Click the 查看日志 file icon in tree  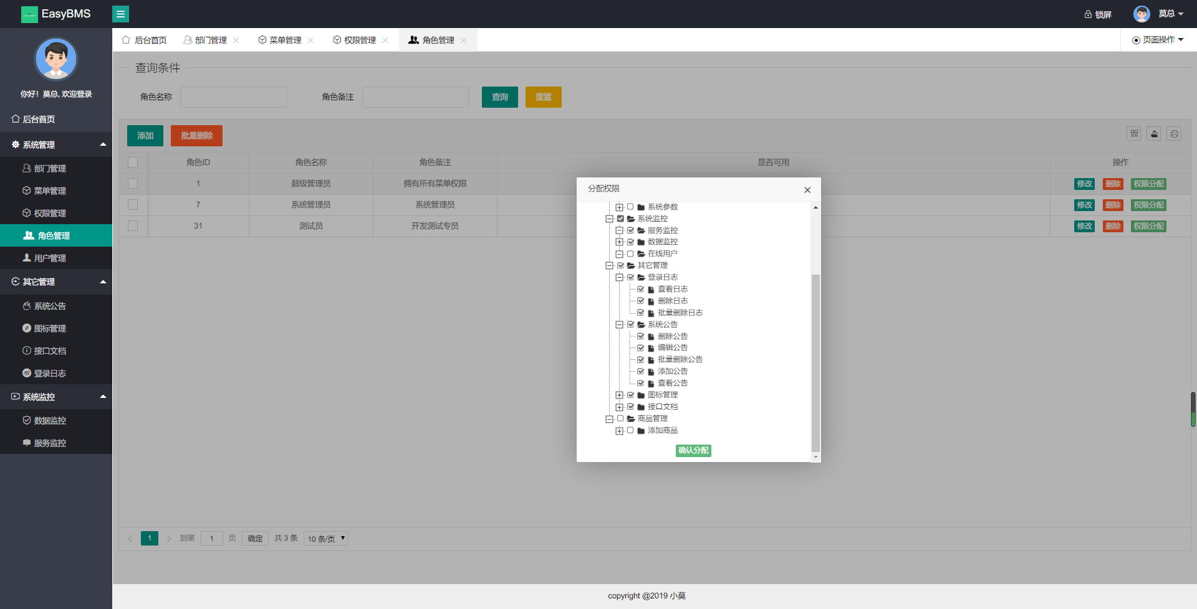tap(651, 290)
